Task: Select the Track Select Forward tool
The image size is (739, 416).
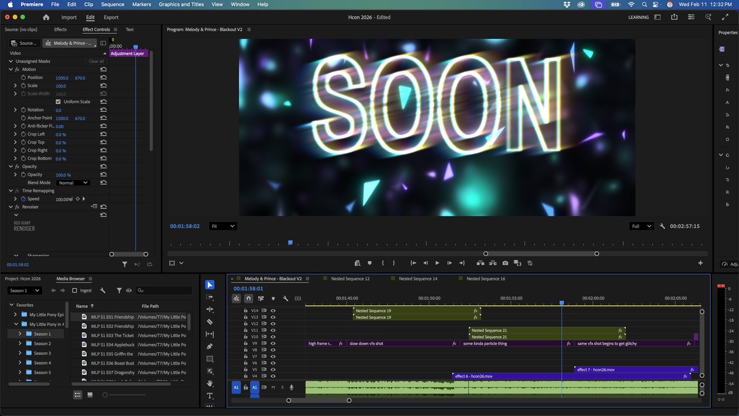Action: coord(209,297)
